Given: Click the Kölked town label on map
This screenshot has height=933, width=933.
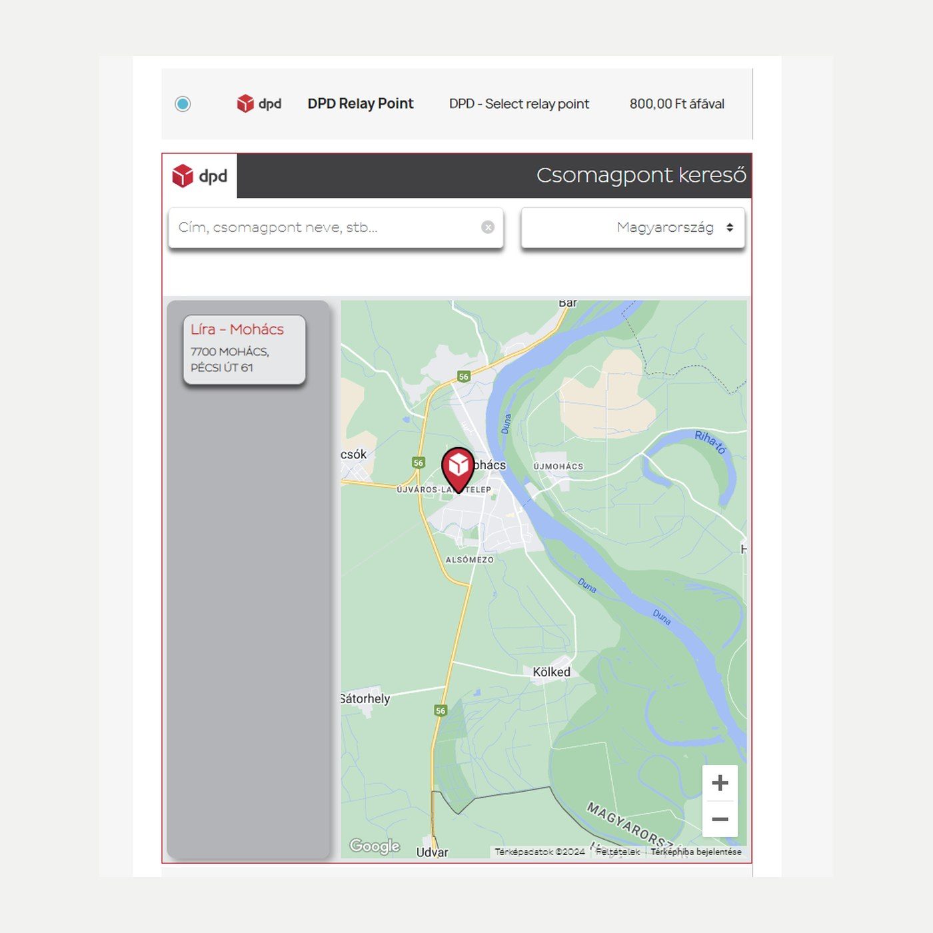Looking at the screenshot, I should (x=552, y=672).
